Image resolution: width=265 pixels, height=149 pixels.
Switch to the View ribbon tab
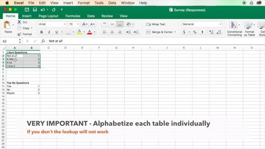point(123,16)
